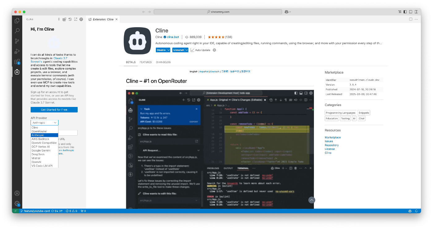Open the command center search box

(218, 12)
